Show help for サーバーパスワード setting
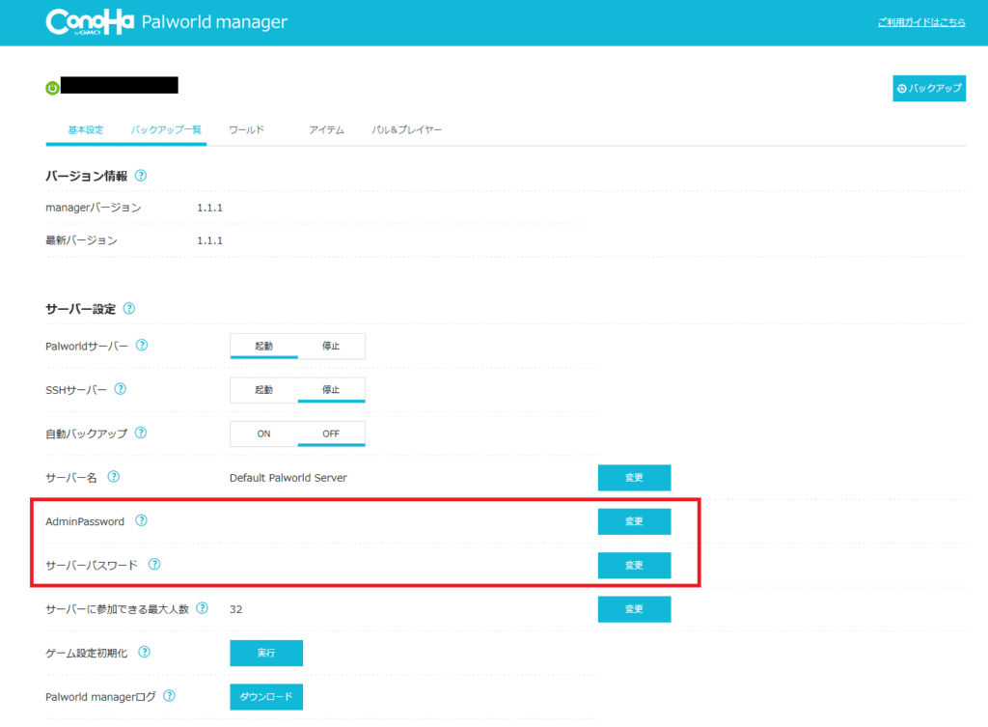 pyautogui.click(x=154, y=565)
